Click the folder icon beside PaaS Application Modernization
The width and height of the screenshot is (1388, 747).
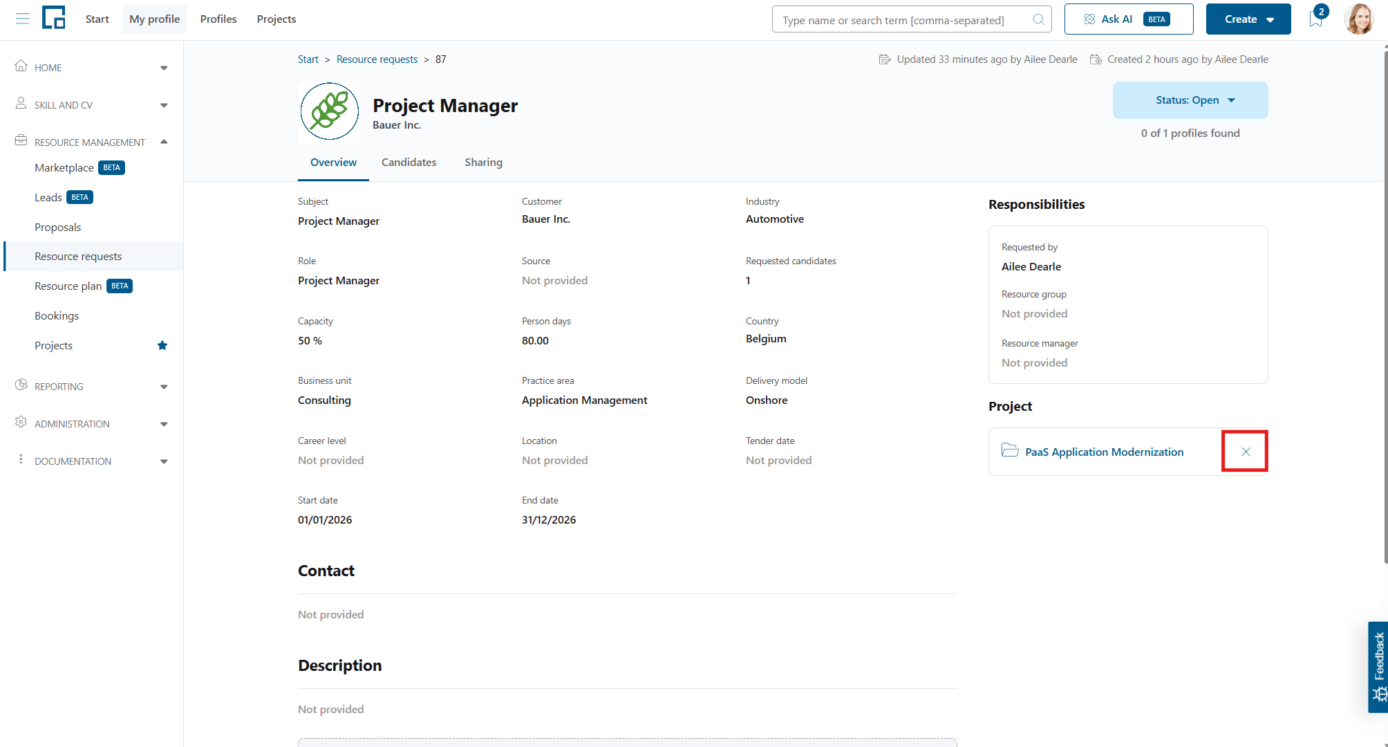pyautogui.click(x=1010, y=451)
